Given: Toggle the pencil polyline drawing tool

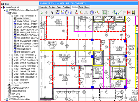Looking at the screenshot, I should [58, 12].
